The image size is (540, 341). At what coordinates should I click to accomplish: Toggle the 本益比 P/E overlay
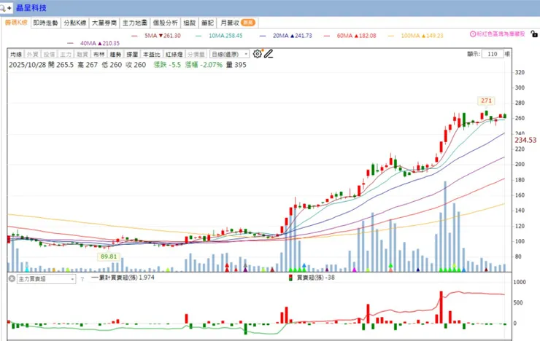tap(152, 55)
